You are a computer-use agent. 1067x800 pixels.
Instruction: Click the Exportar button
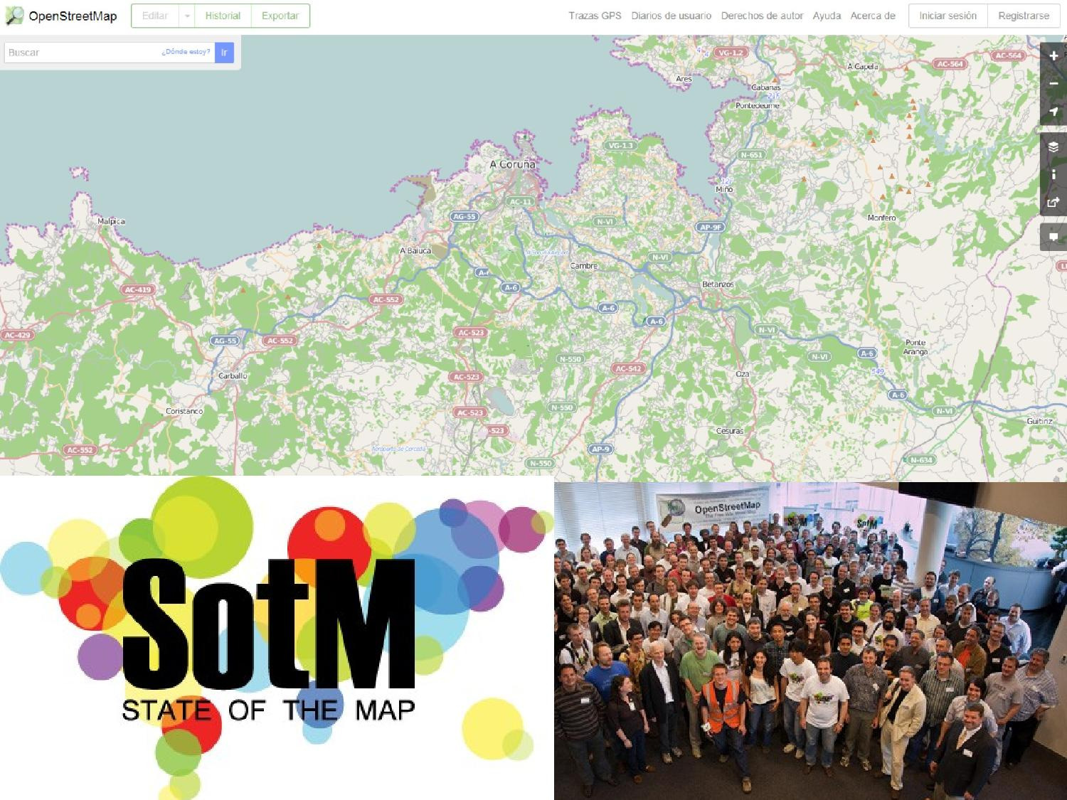(280, 16)
